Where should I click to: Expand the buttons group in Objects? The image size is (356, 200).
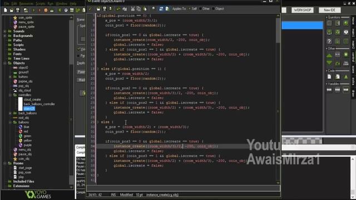point(10,77)
